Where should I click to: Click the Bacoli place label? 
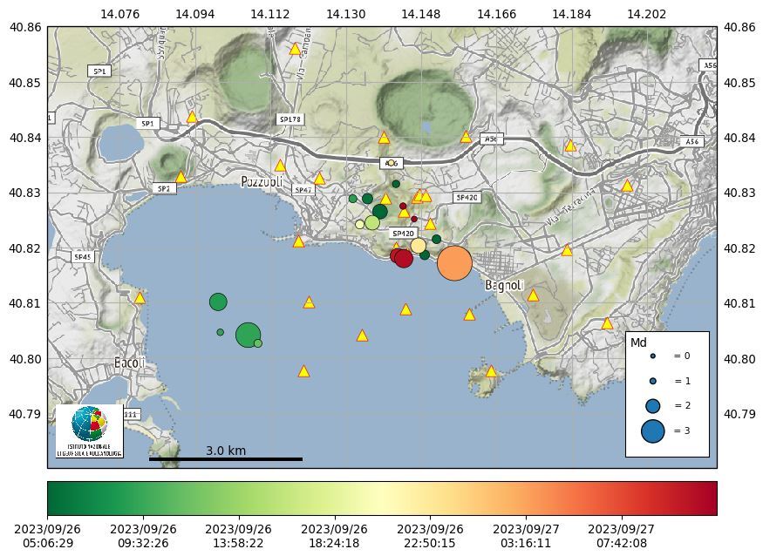[x=128, y=363]
